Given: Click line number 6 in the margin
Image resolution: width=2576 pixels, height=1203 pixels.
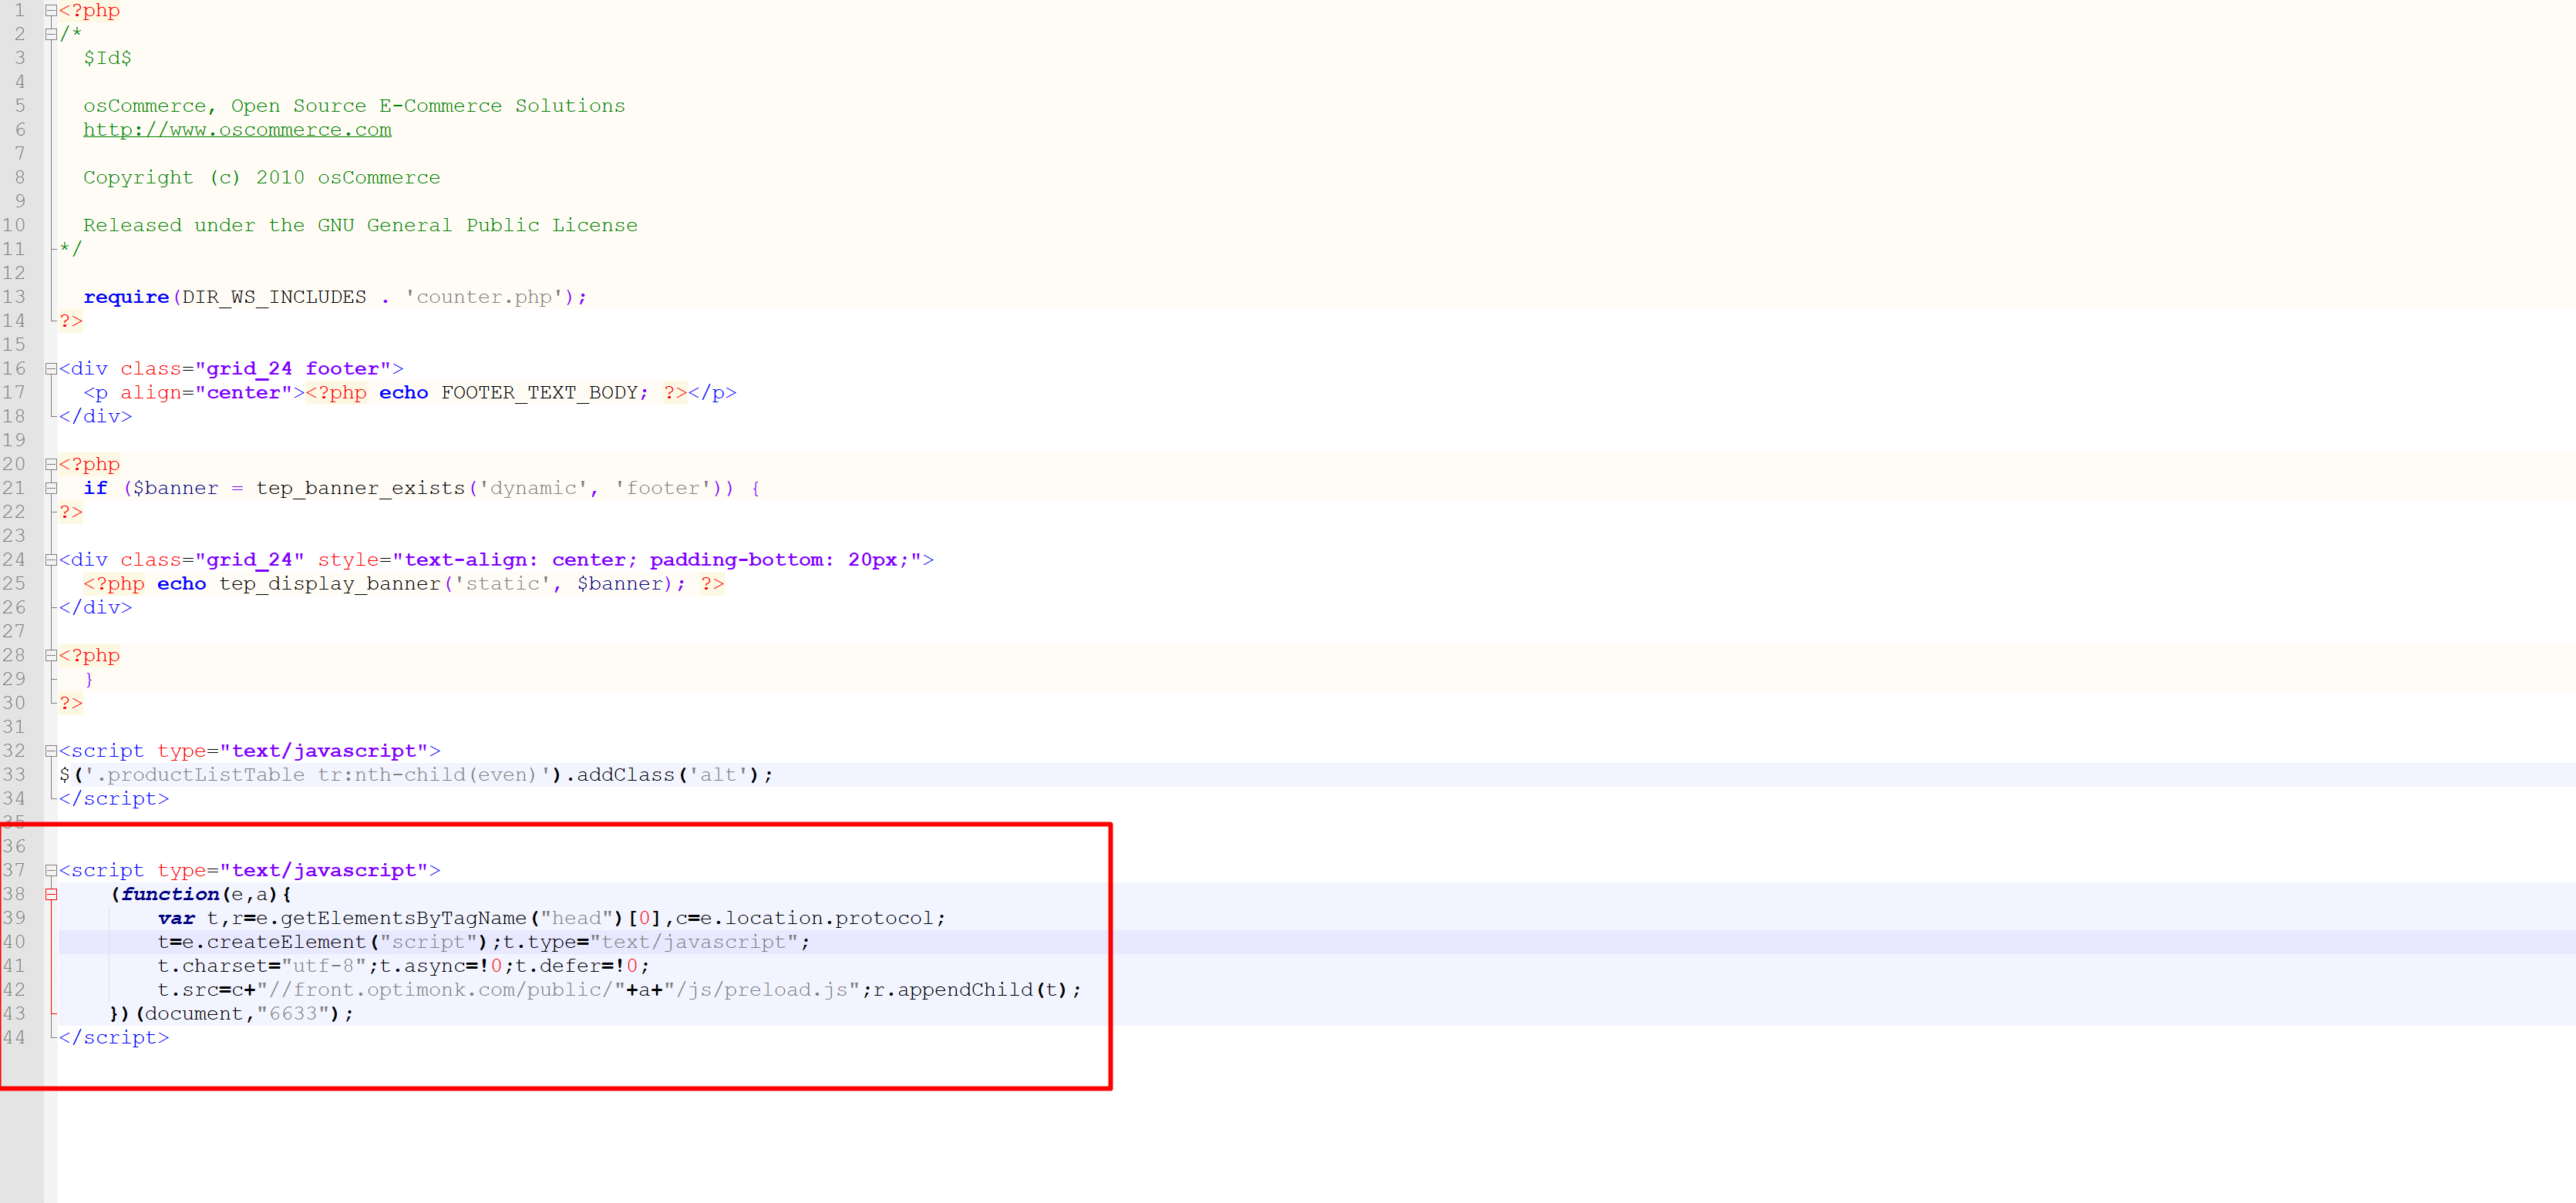Looking at the screenshot, I should (20, 130).
